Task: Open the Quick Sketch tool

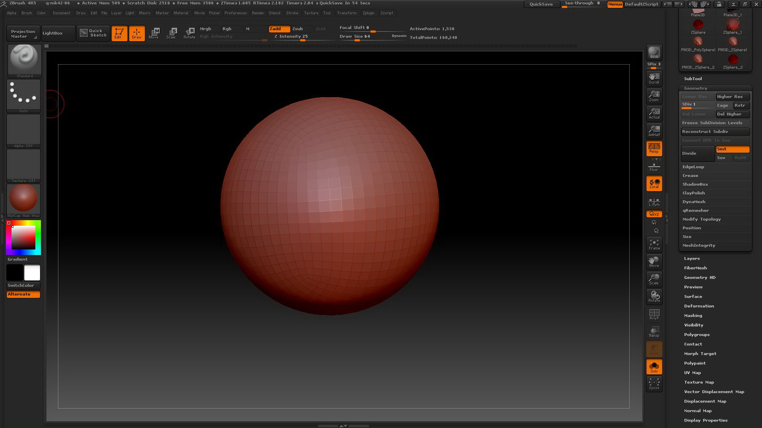Action: [93, 33]
